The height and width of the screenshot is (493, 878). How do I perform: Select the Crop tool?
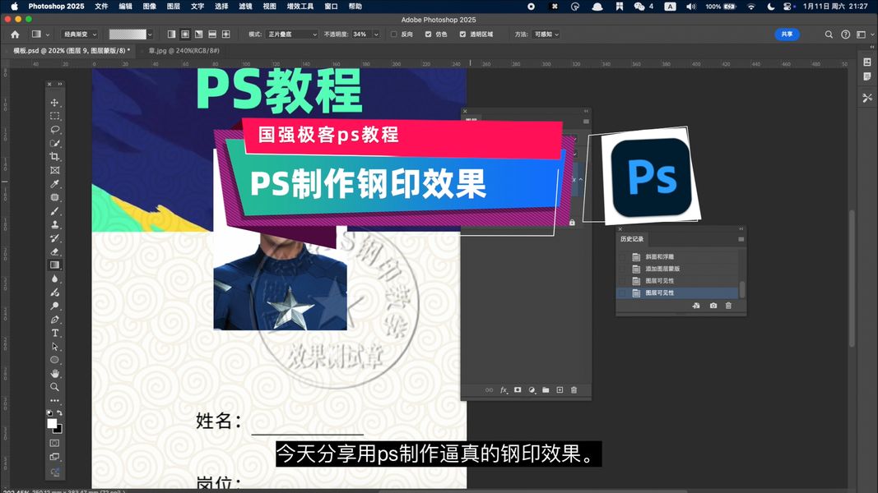tap(54, 157)
